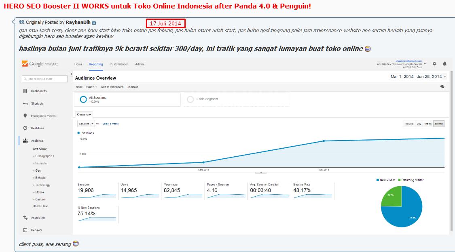The image size is (455, 252).
Task: Switch the chart to Month view
Action: point(439,124)
